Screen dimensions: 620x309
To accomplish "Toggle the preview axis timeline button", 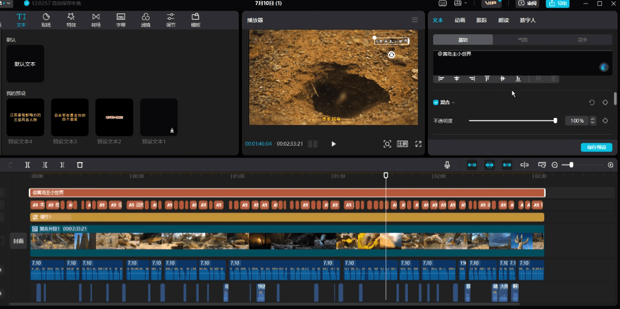I will click(524, 165).
